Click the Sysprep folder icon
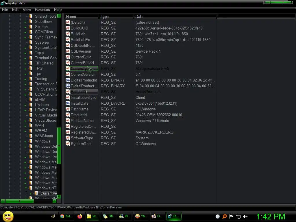This screenshot has height=222, width=296. [31, 42]
